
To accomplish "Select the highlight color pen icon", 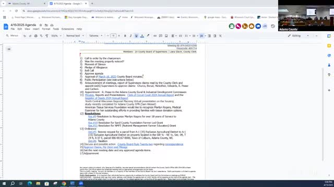I will (148, 36).
